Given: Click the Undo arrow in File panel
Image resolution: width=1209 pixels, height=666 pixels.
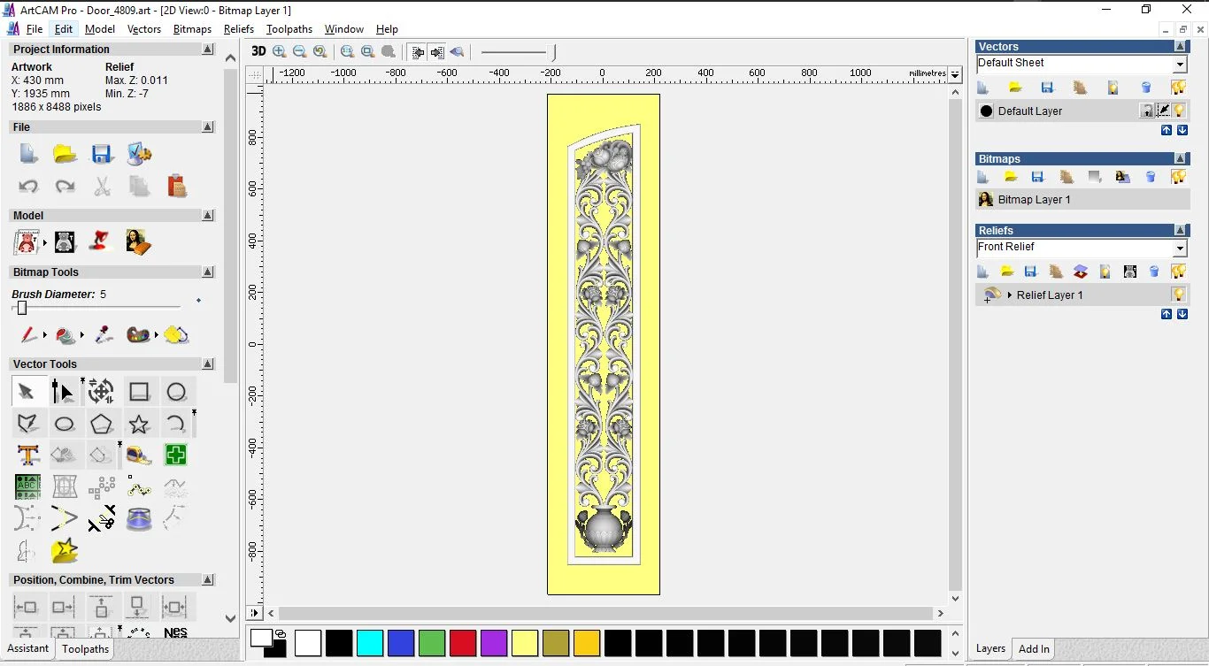Looking at the screenshot, I should [x=28, y=187].
